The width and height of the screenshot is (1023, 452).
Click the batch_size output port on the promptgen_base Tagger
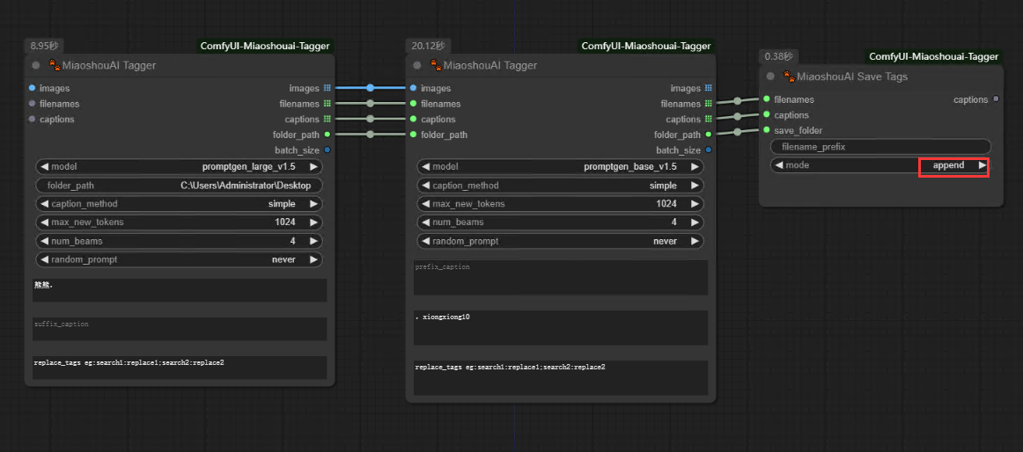pos(709,150)
